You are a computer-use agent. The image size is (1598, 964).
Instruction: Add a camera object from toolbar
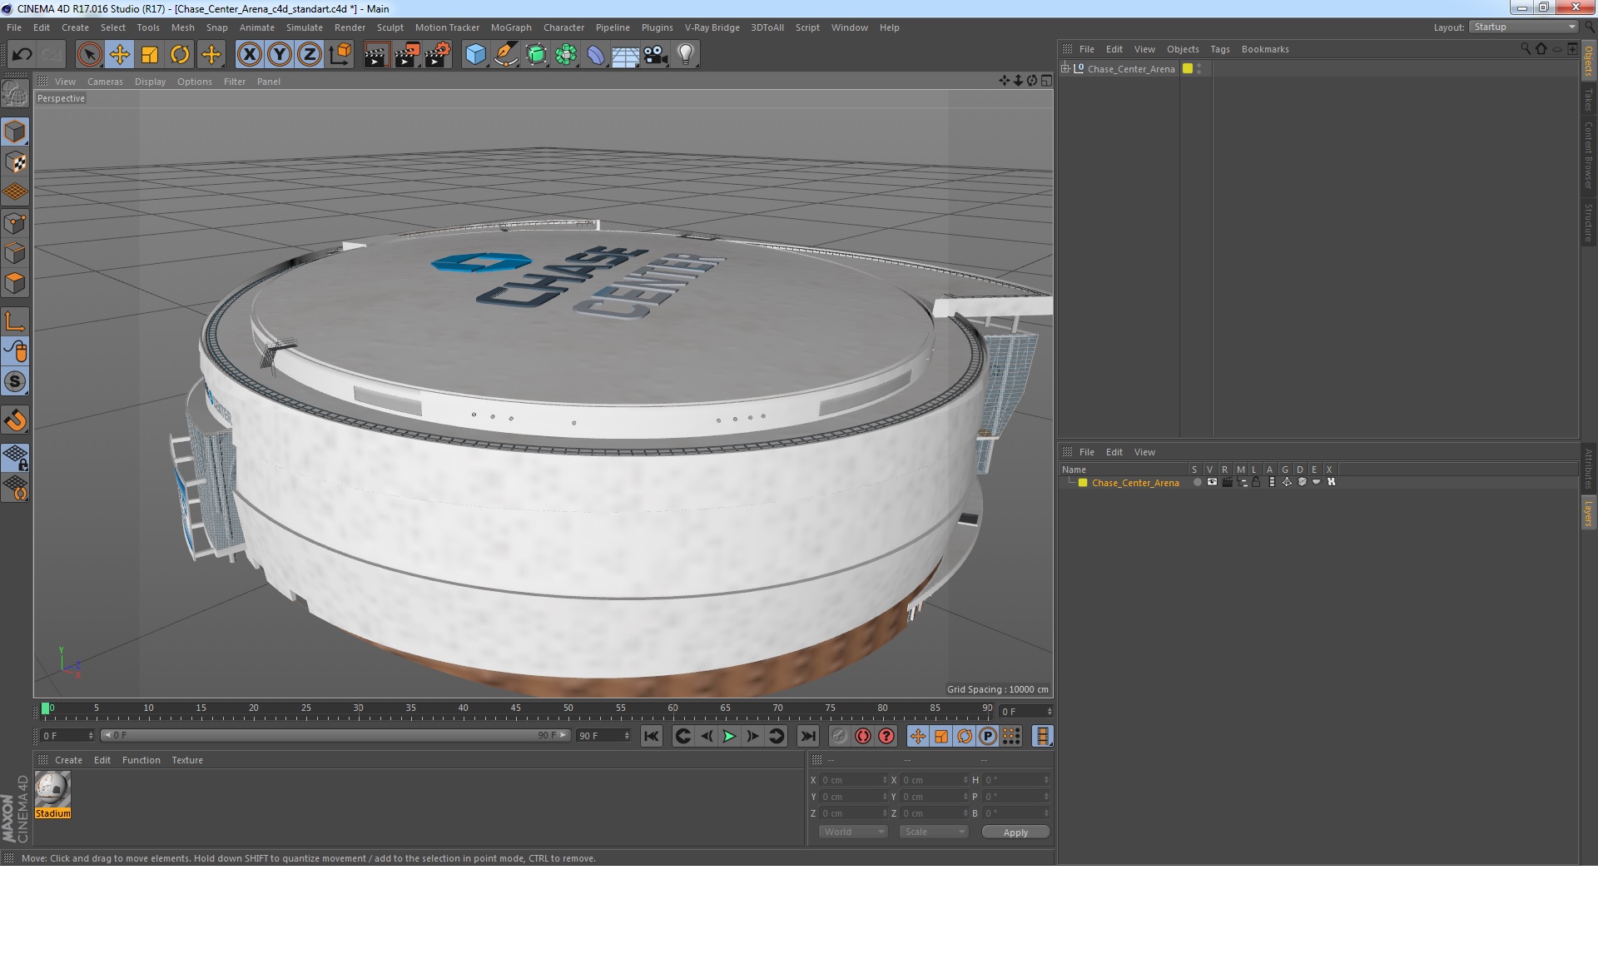point(655,55)
